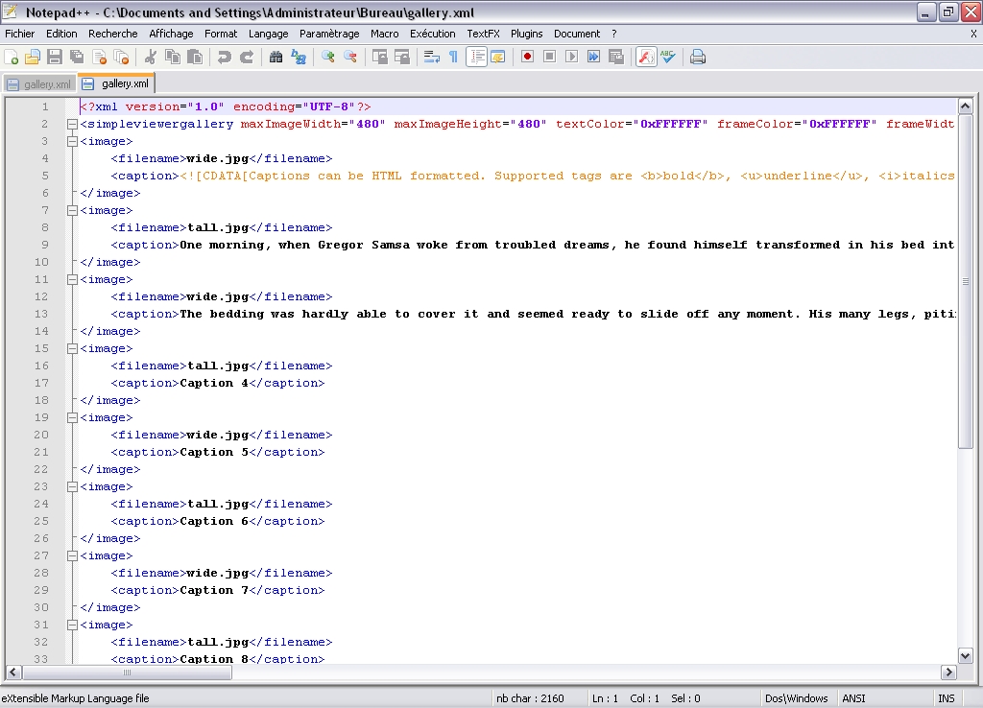Click the vertical scrollbar down arrow

point(966,654)
